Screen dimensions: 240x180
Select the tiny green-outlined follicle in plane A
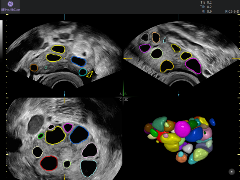pos(46,67)
